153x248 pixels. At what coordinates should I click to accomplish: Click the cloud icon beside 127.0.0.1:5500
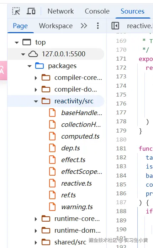pos(33,54)
